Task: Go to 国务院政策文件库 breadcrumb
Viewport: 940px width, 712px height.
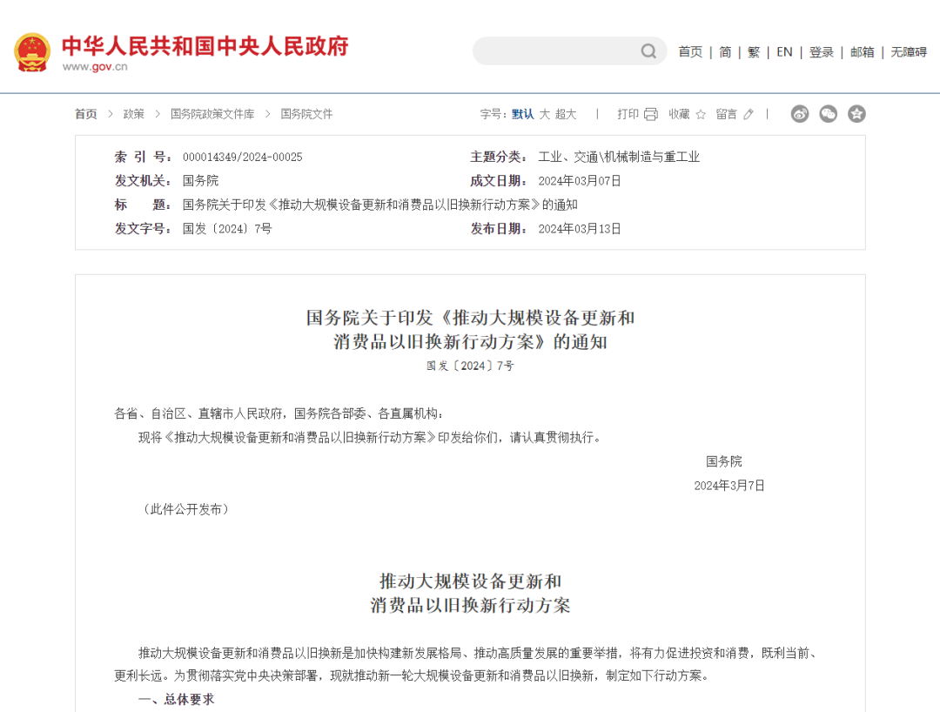Action: [212, 114]
